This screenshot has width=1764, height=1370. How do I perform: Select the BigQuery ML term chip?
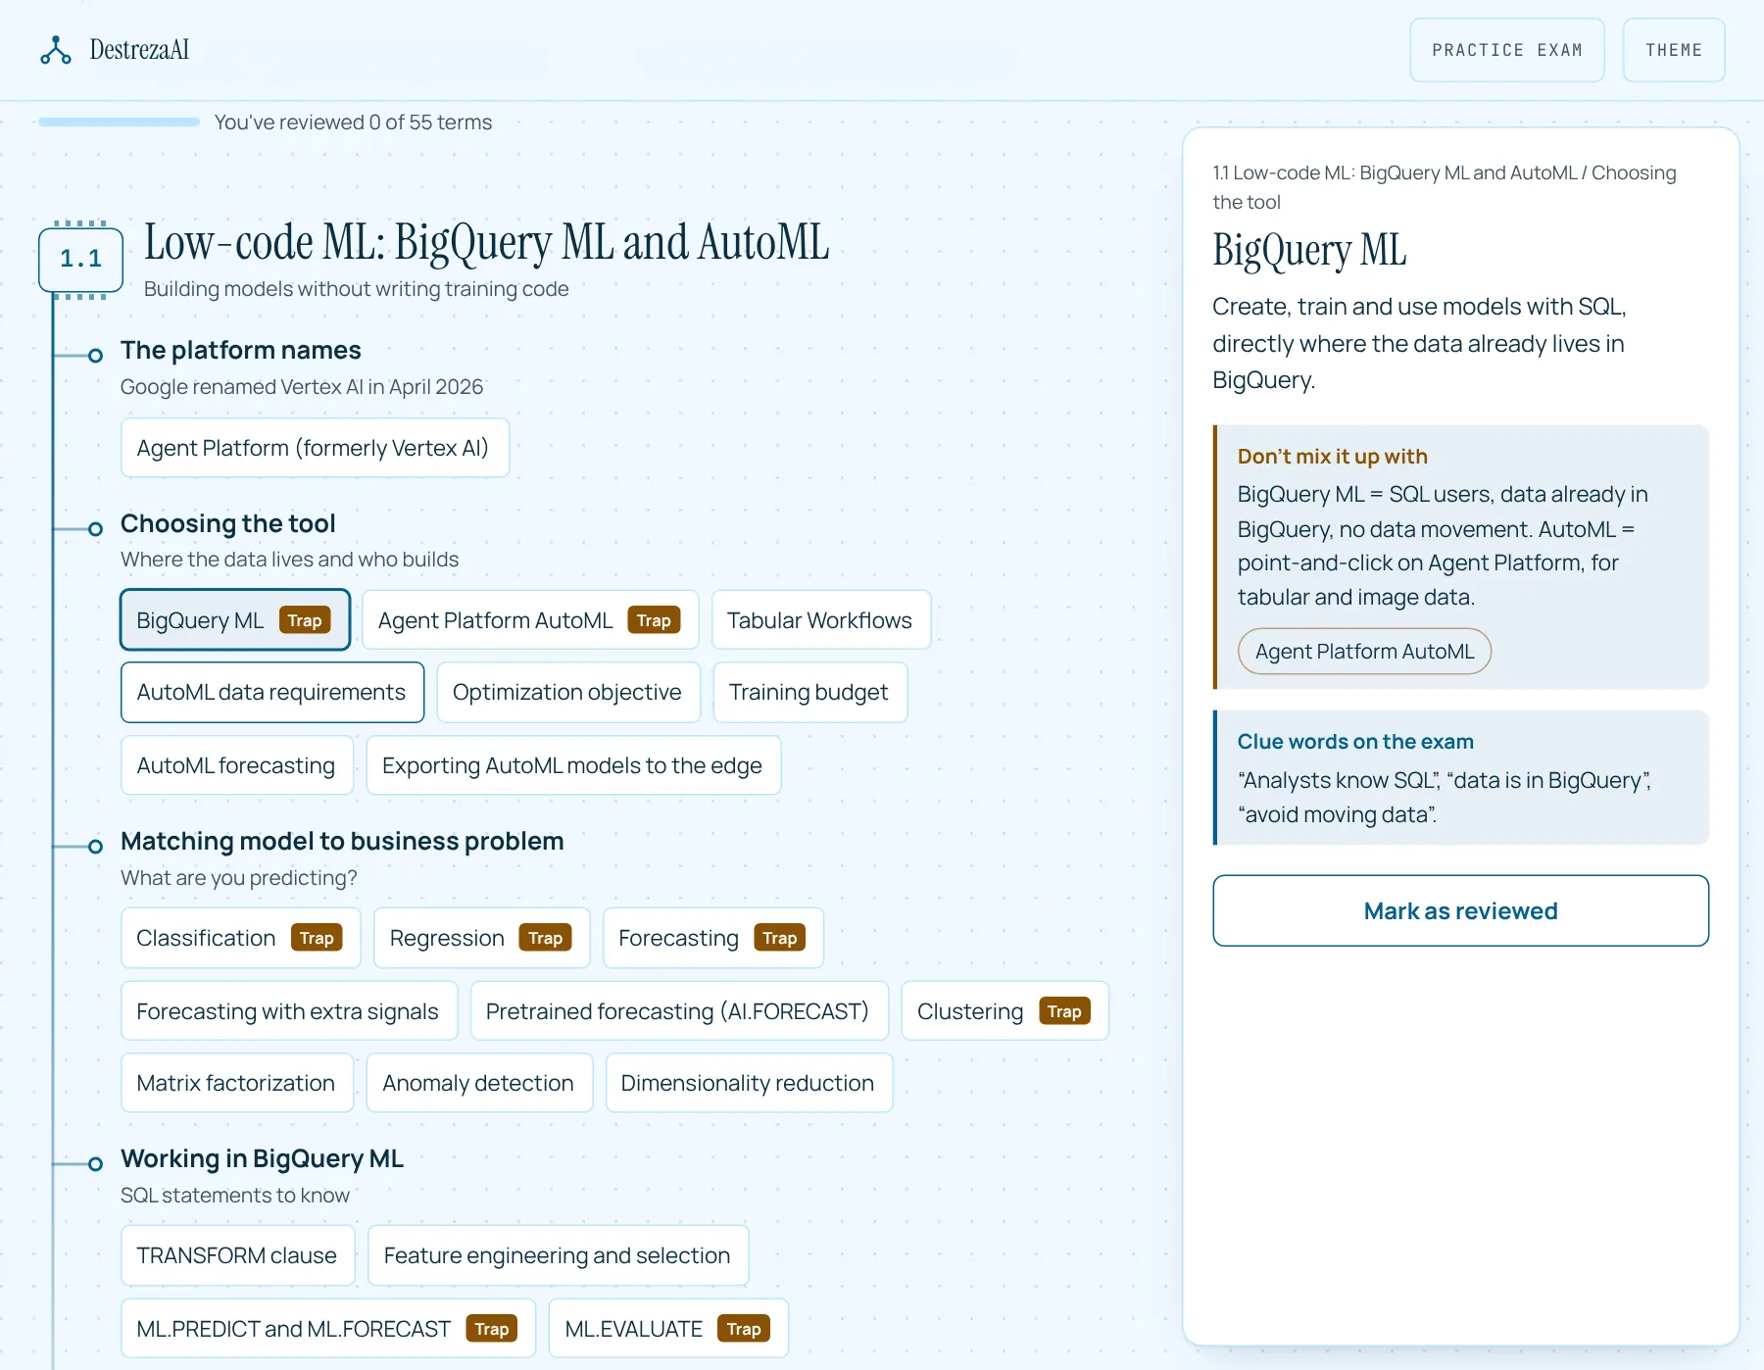click(x=235, y=620)
